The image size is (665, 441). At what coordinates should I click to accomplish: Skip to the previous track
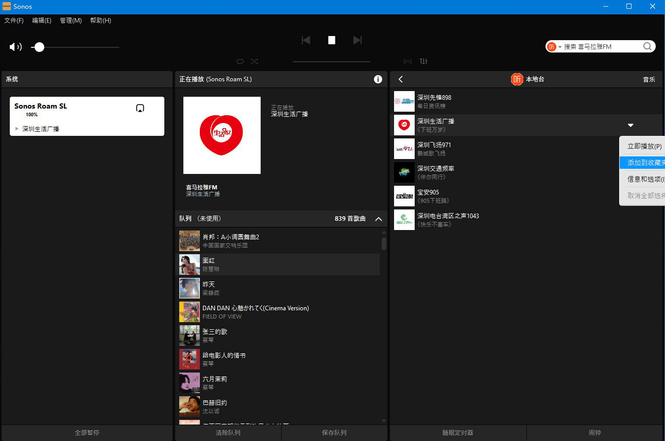pyautogui.click(x=305, y=40)
